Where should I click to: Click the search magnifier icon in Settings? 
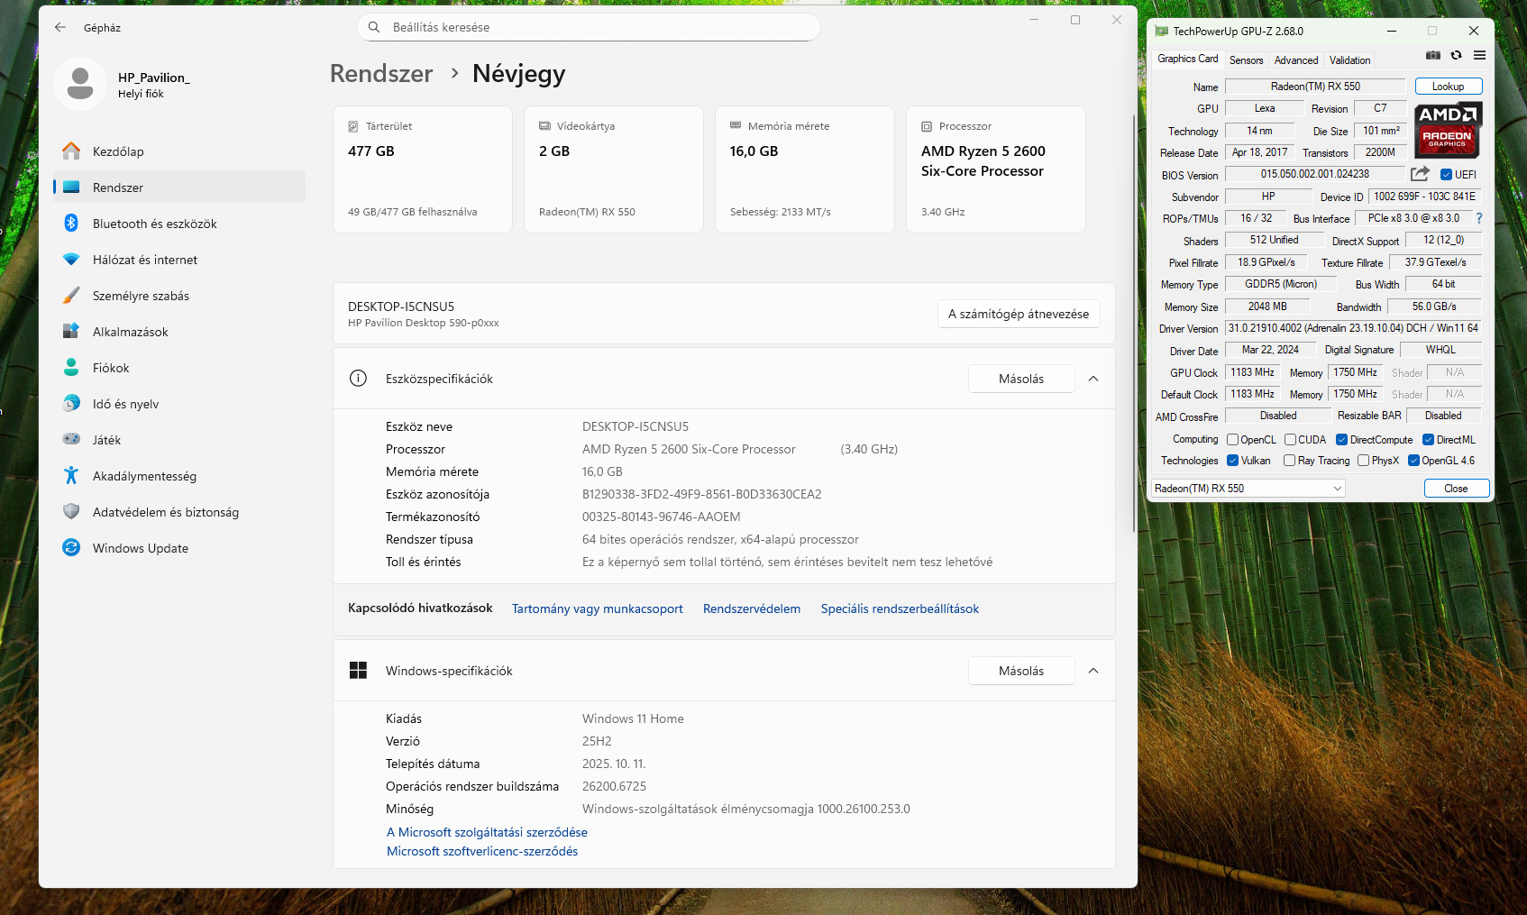(374, 27)
